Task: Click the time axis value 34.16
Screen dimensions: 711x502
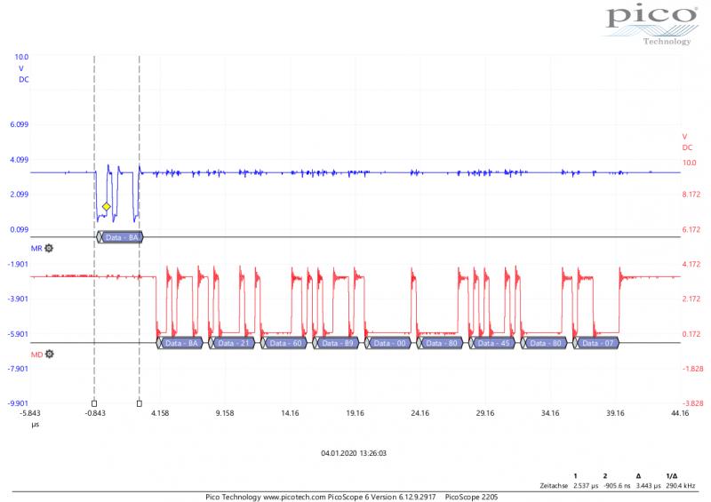Action: (x=550, y=413)
